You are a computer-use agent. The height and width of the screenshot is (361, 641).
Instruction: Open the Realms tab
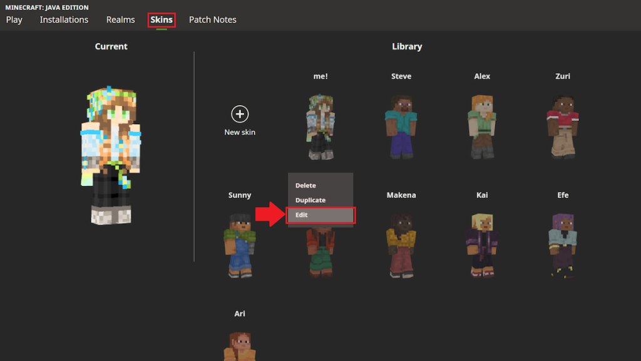[120, 19]
